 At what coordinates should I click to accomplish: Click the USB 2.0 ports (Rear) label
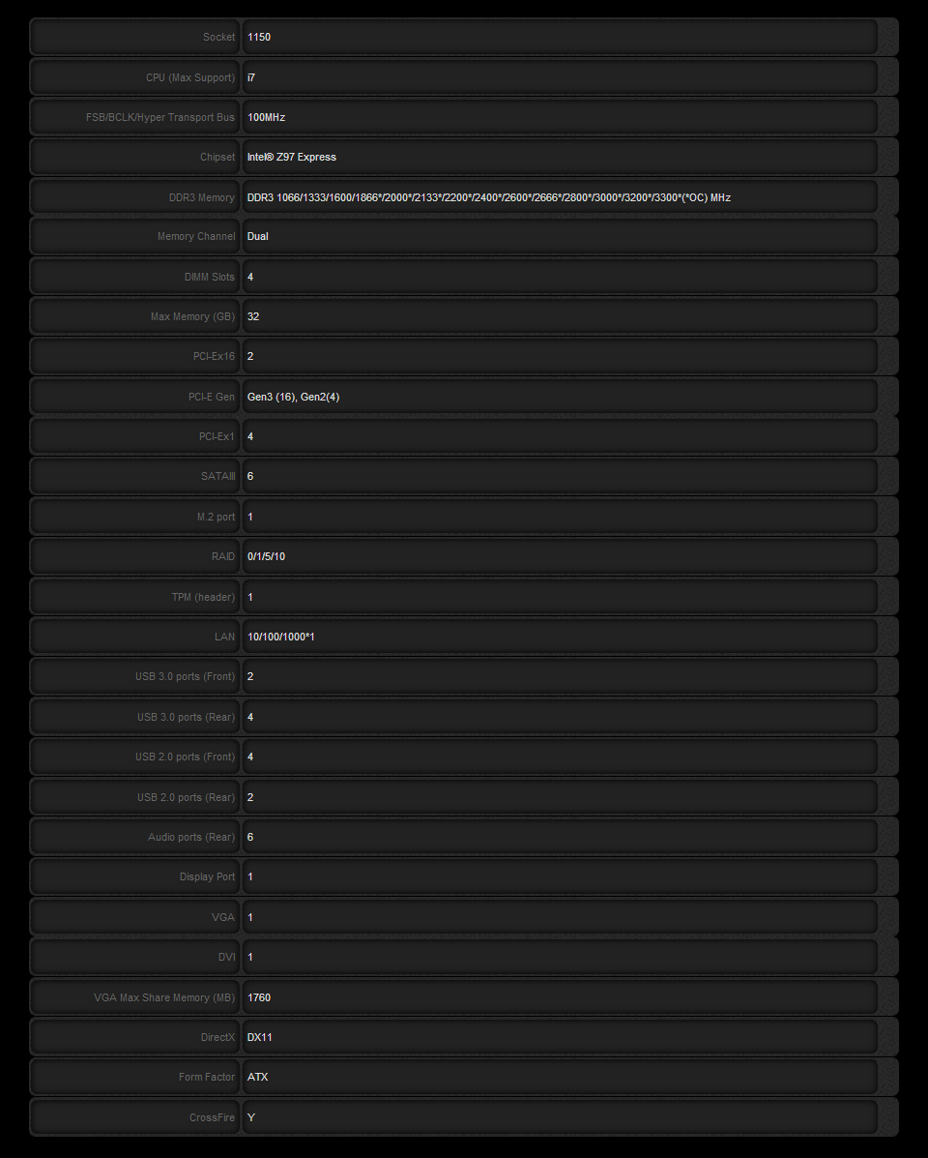point(186,797)
